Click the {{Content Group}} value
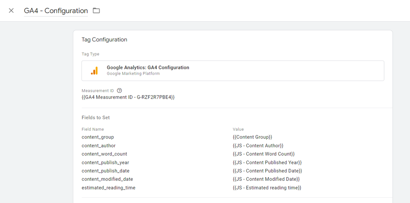 point(253,137)
